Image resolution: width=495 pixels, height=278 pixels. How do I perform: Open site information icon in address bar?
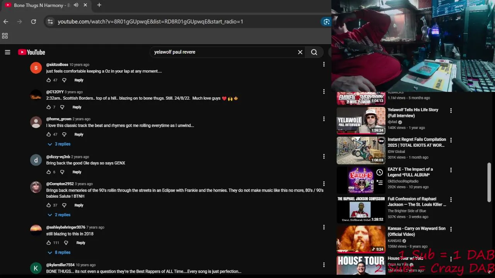[x=50, y=22]
